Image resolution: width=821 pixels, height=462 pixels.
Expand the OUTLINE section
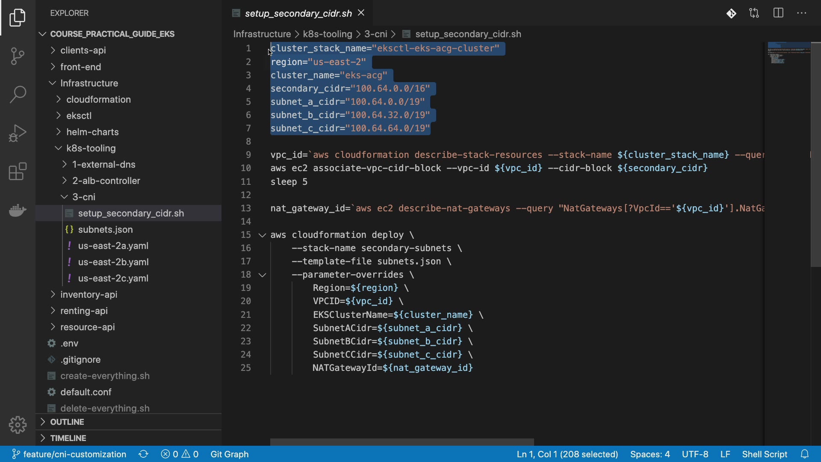pyautogui.click(x=67, y=422)
